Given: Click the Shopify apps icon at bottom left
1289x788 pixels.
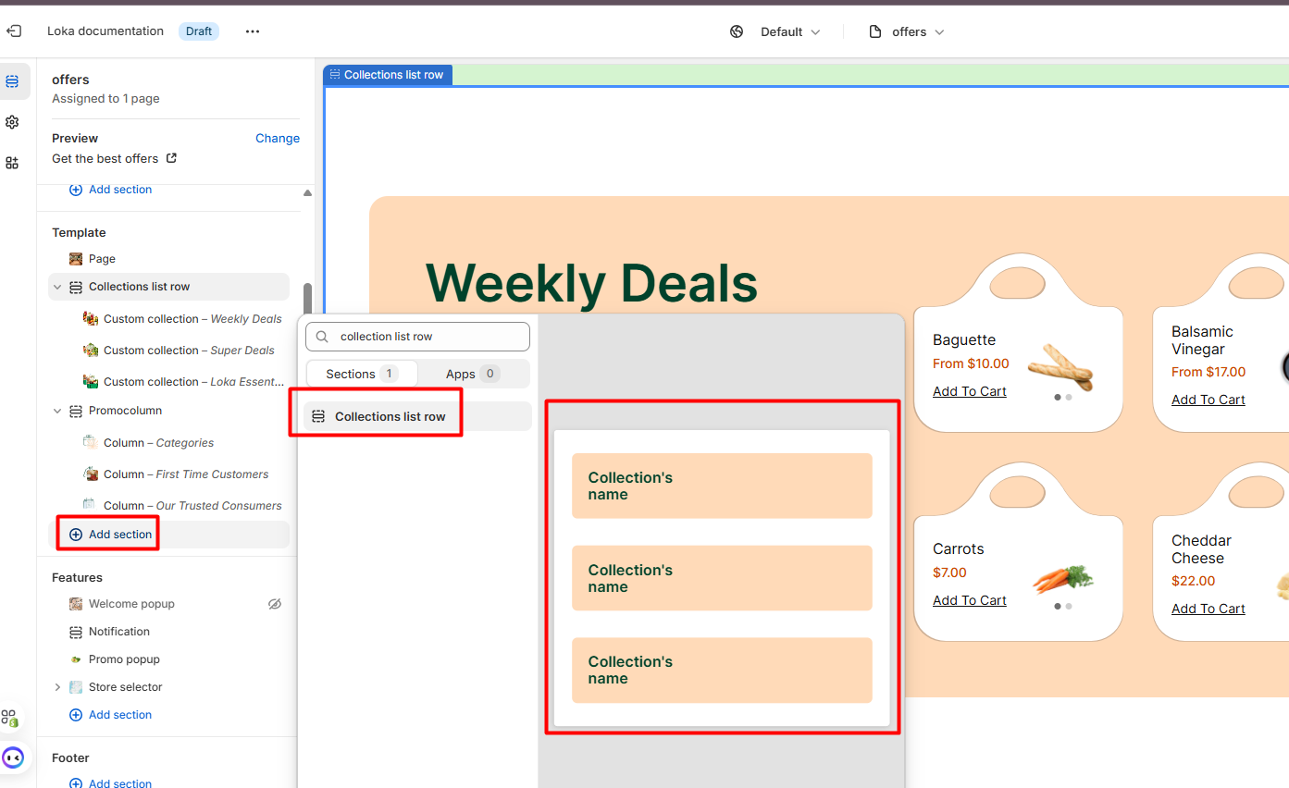Looking at the screenshot, I should point(9,718).
